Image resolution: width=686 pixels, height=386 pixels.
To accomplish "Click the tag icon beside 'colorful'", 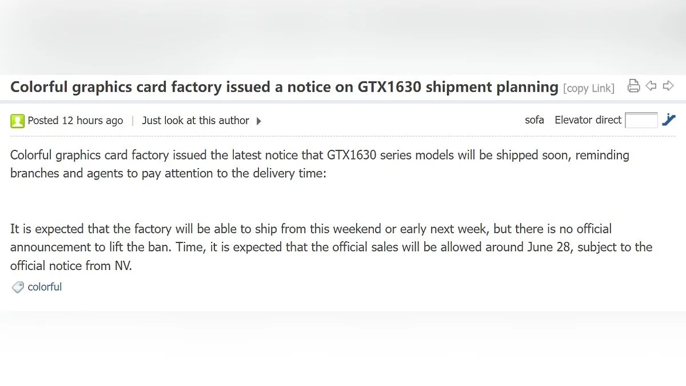I will 18,287.
